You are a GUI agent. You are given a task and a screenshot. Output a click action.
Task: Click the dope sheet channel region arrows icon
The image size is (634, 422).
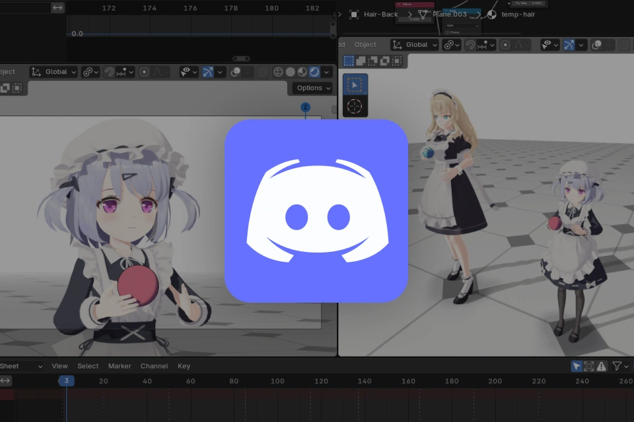click(5, 380)
